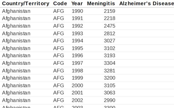This screenshot has height=108, width=174.
Task: Select Afghanistan in the 2001 row
Action: pyautogui.click(x=16, y=93)
